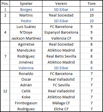This screenshot has width=103, height=112.
Task: Select the Mandzukic cell
Action: click(x=26, y=50)
